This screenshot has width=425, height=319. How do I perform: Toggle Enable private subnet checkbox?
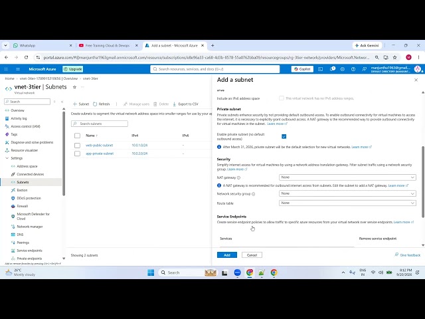(284, 136)
